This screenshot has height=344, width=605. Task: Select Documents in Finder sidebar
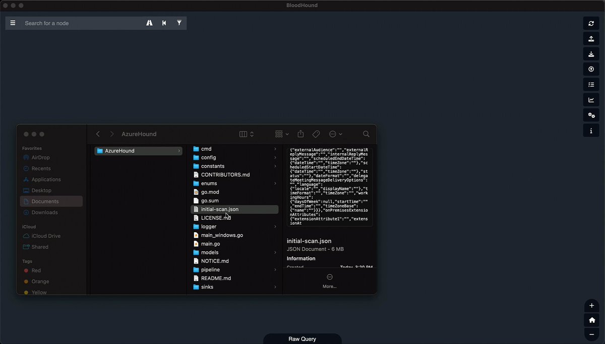51,201
